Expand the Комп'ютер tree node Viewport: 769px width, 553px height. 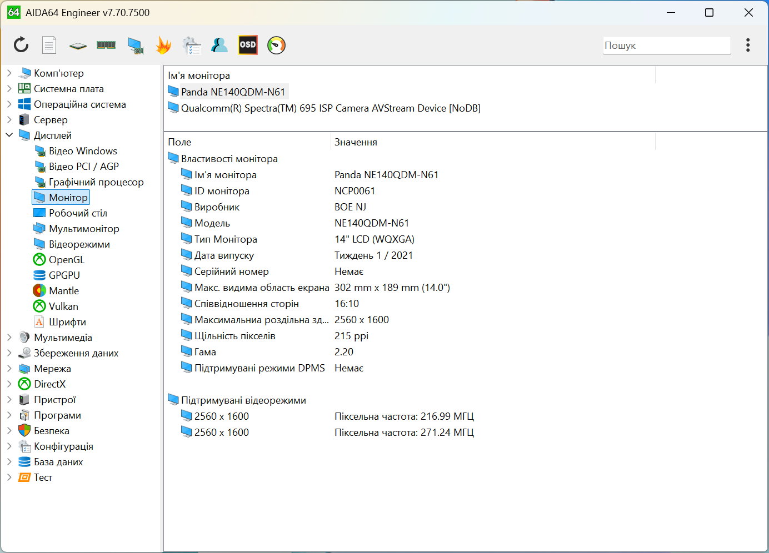point(9,73)
